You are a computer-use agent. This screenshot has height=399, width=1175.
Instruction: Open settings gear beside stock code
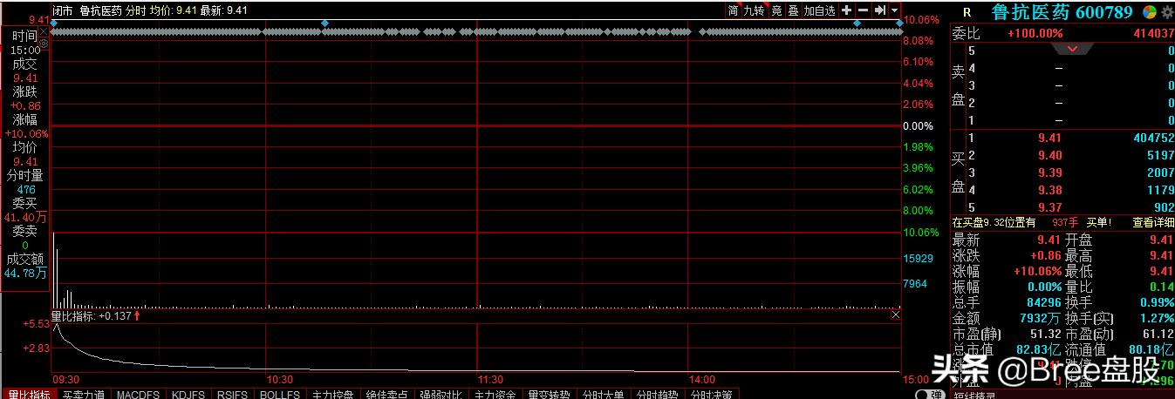pyautogui.click(x=1167, y=11)
